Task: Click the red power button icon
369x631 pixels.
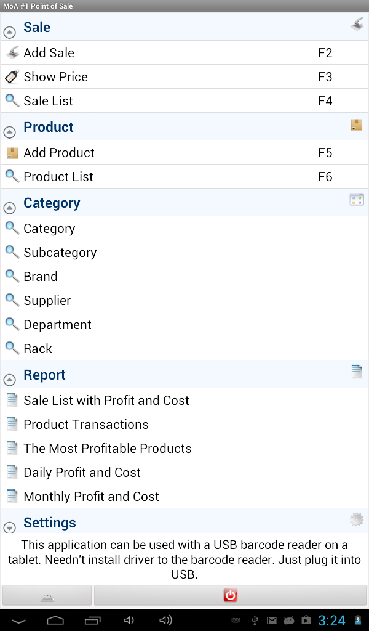Action: coord(231,595)
